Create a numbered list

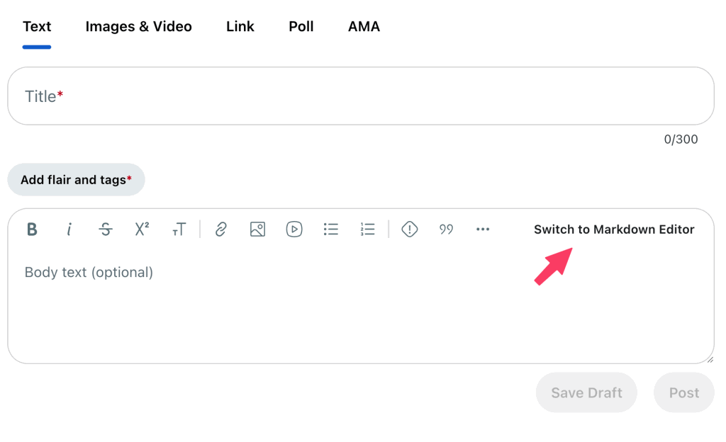[x=367, y=229]
